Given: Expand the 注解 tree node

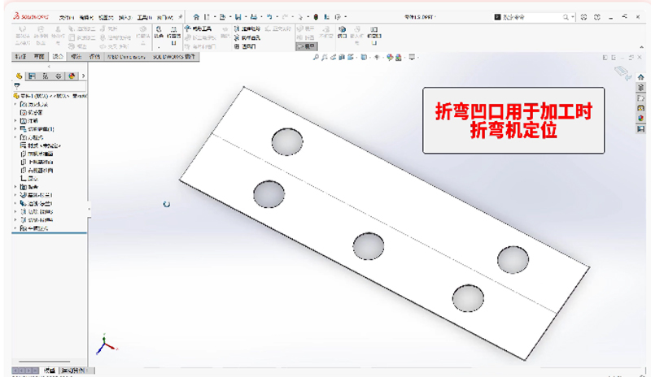Looking at the screenshot, I should [15, 121].
